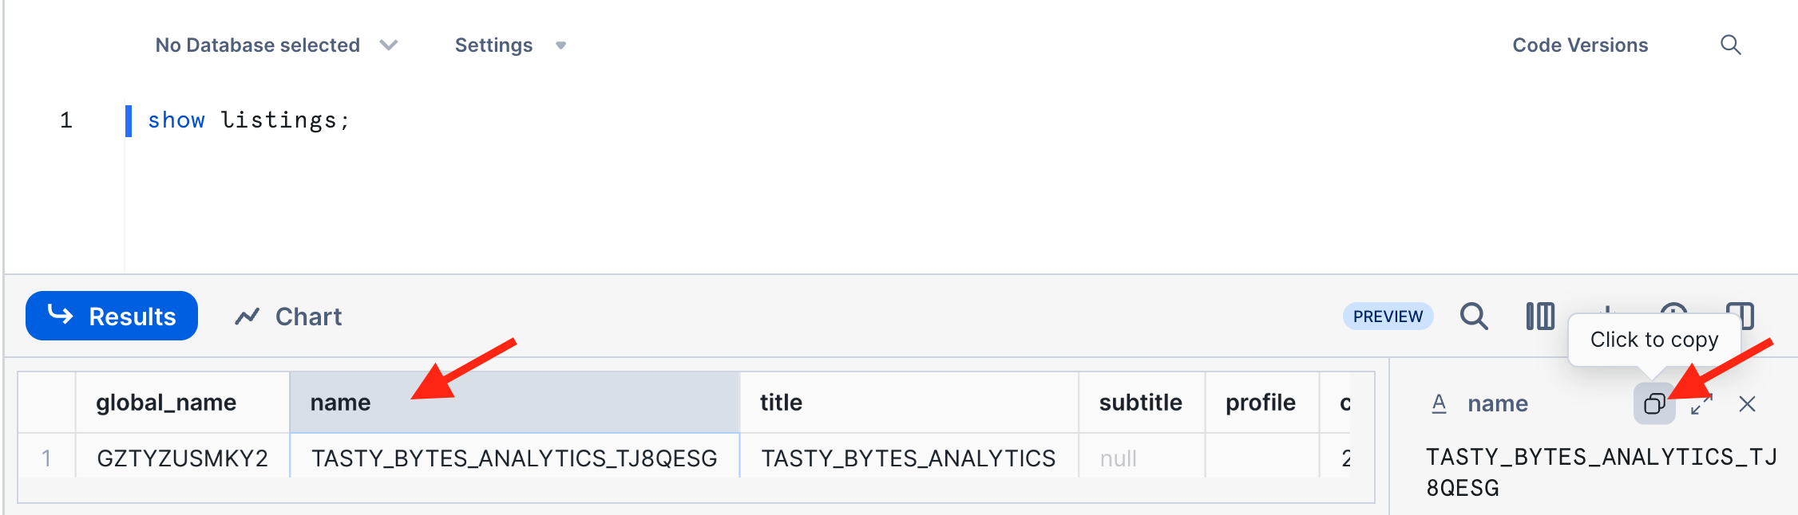The height and width of the screenshot is (515, 1798).
Task: Expand the cell detail panel
Action: click(x=1701, y=404)
